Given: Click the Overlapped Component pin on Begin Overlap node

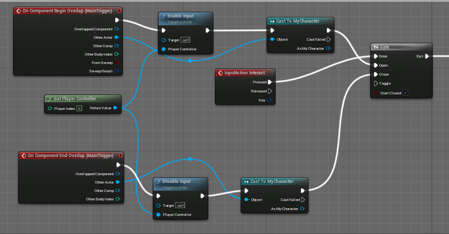Looking at the screenshot, I should [116, 29].
